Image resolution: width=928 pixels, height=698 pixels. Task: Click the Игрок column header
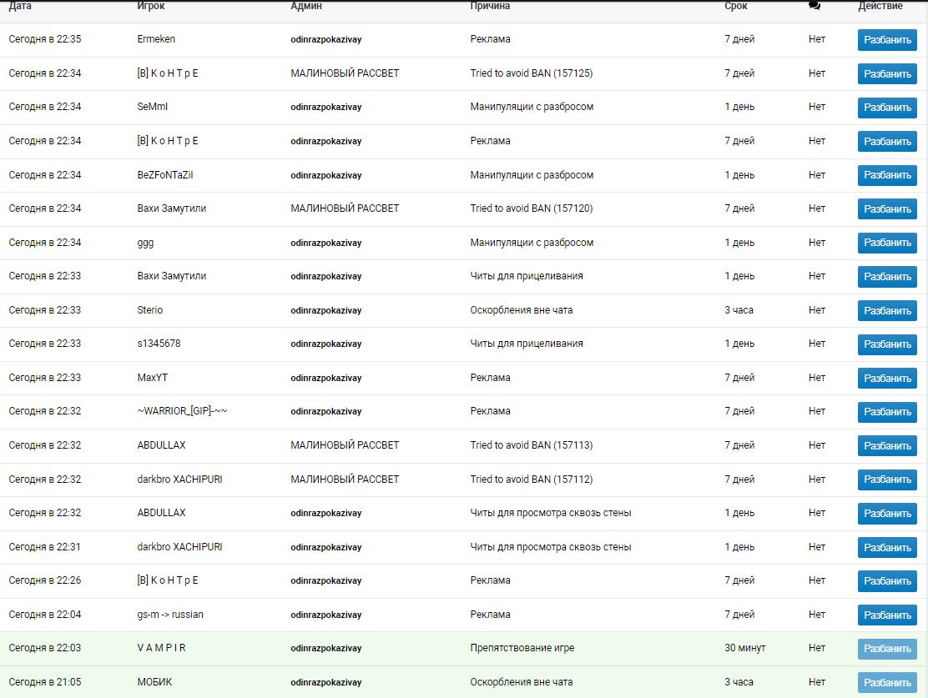coord(151,6)
